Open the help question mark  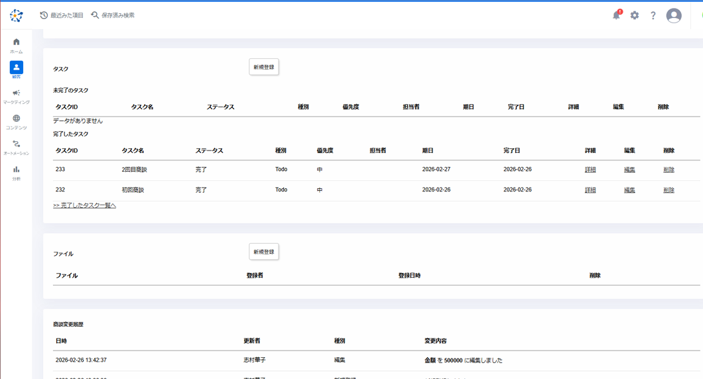tap(653, 15)
